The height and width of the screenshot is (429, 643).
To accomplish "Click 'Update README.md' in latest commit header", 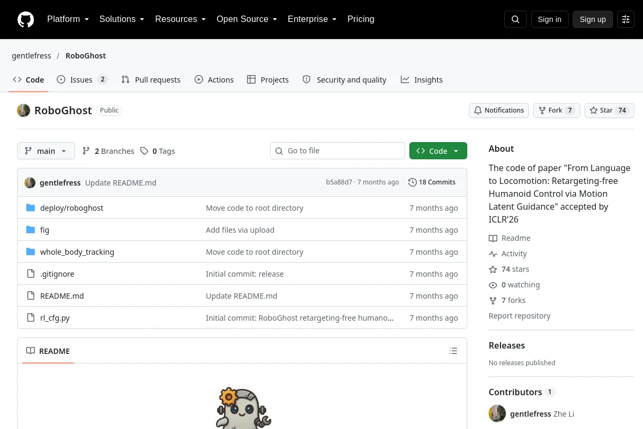I will coord(121,183).
